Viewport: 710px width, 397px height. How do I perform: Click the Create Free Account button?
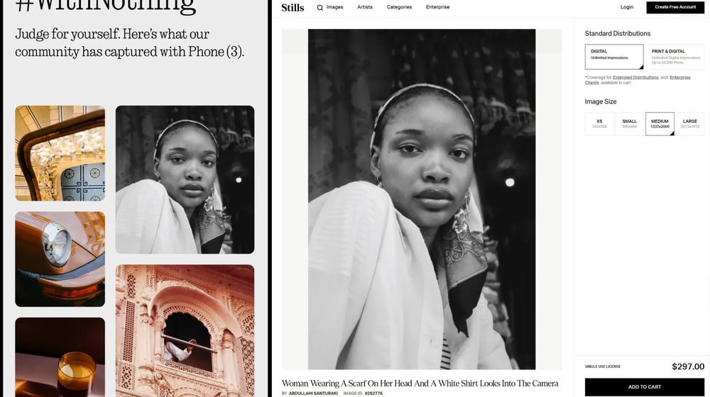(675, 7)
